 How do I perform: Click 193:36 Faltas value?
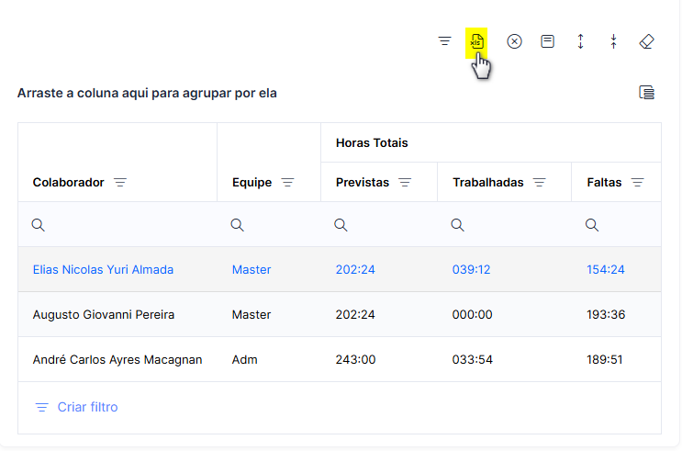(606, 314)
